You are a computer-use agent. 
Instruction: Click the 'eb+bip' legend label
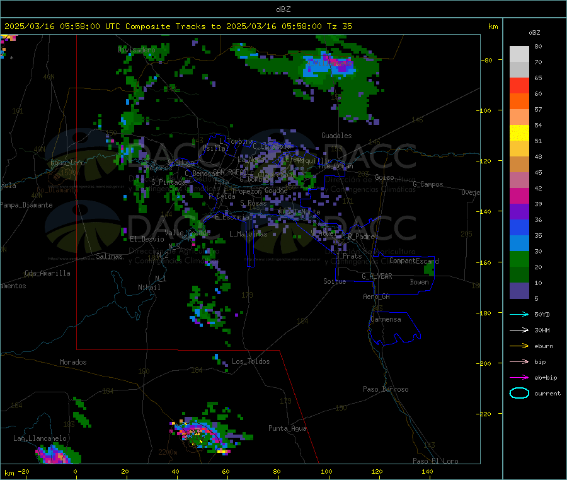click(x=546, y=378)
